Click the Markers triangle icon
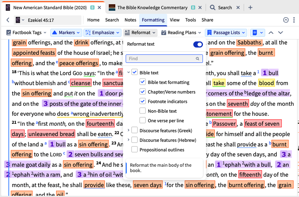The height and width of the screenshot is (197, 299). tap(55, 33)
